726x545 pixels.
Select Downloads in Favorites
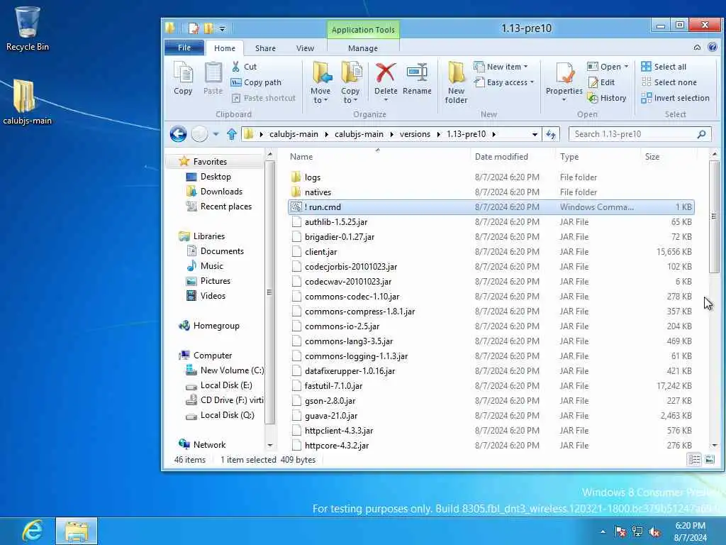(x=221, y=192)
